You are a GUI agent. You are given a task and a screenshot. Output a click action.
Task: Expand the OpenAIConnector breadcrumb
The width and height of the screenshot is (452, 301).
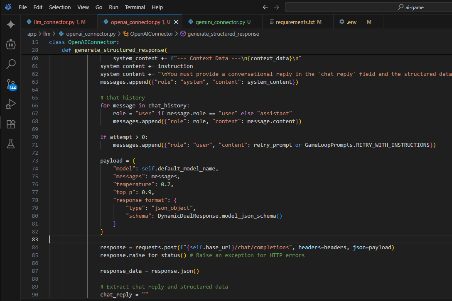[151, 34]
